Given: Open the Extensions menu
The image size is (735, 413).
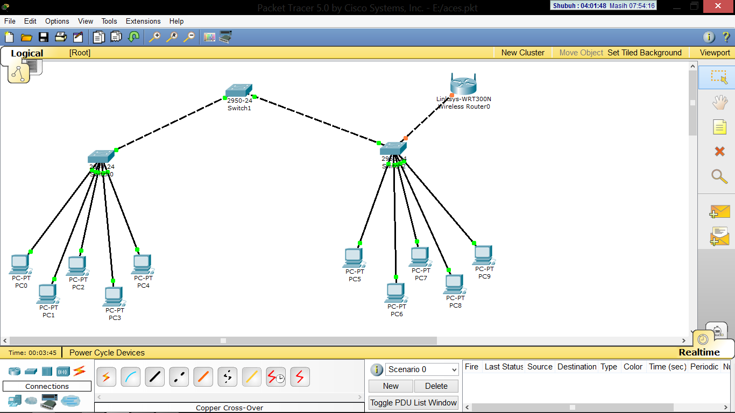Looking at the screenshot, I should coord(143,21).
